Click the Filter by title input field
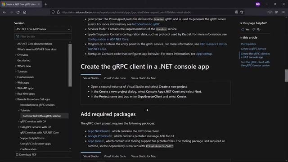 [43, 36]
